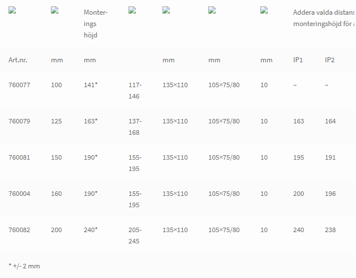The width and height of the screenshot is (356, 278).
Task: Click the IP2 value 238 in last row
Action: tap(331, 230)
